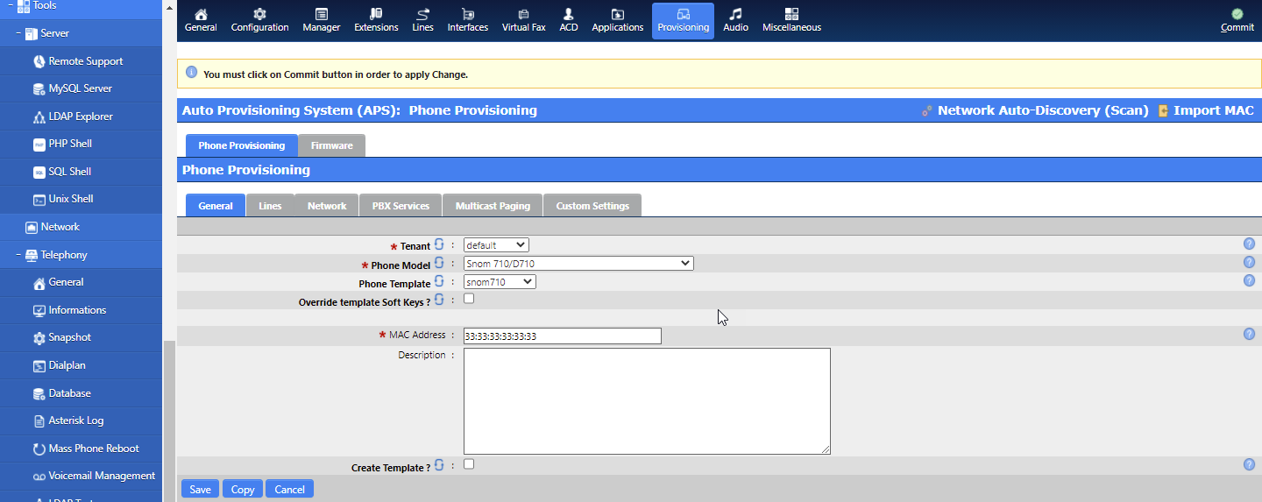
Task: Open the General top navigation icon
Action: point(201,20)
